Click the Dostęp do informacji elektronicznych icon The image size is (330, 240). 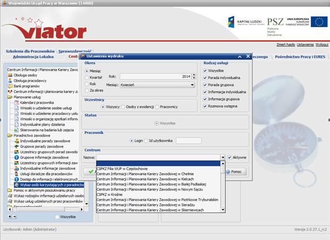tap(16, 179)
